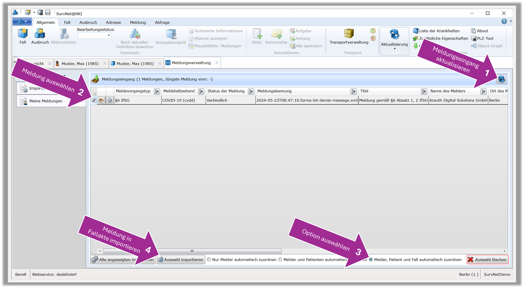Toggle the checkbox of the §6 IfSG message

click(94, 100)
